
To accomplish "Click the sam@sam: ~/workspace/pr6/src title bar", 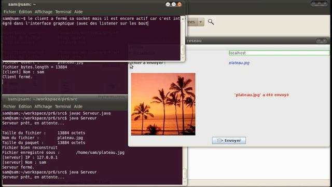I will click(x=64, y=99).
